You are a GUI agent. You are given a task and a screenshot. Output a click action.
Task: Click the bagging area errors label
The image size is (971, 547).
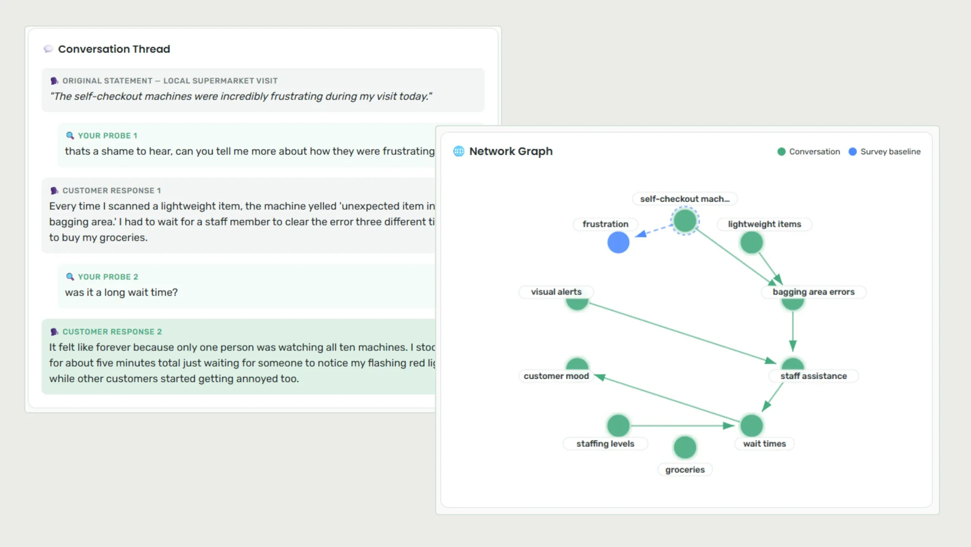813,292
